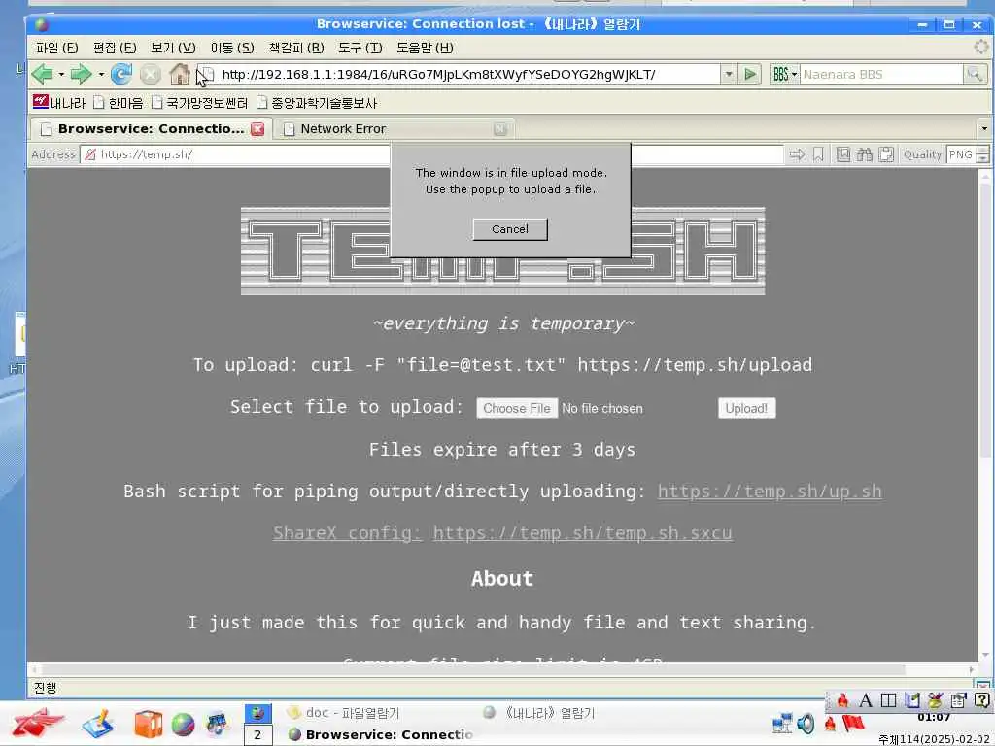Viewport: 995px width, 746px height.
Task: Open the 한마음 bookmark
Action: 118,102
